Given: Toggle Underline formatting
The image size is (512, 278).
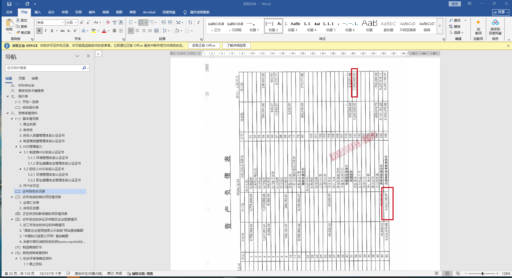Looking at the screenshot, I should point(52,31).
